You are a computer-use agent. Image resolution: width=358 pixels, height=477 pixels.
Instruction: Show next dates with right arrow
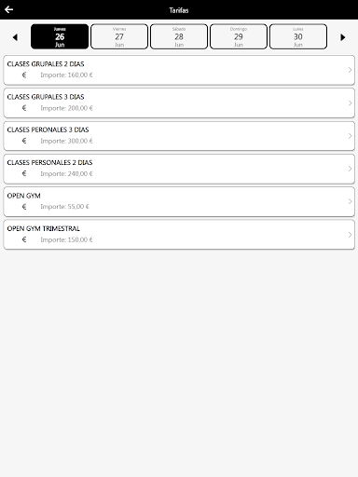343,37
